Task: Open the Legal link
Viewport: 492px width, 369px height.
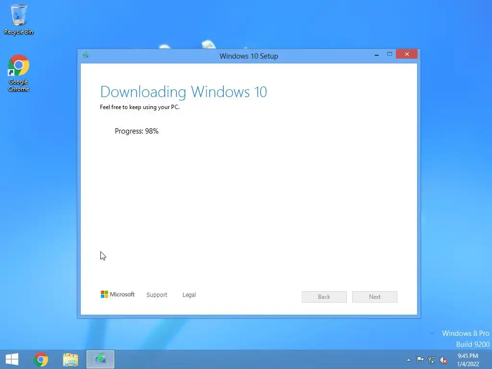Action: tap(189, 295)
